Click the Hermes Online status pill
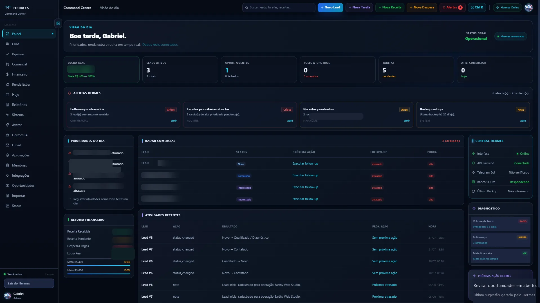 tap(507, 8)
